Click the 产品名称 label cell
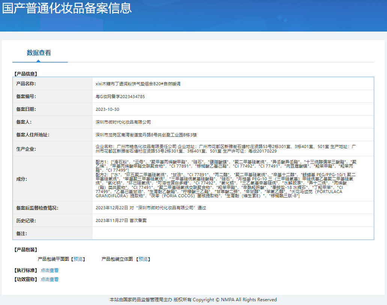This screenshot has width=387, height=305. point(52,84)
